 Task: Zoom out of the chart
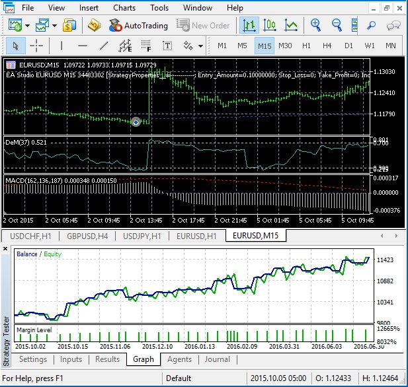tap(337, 25)
